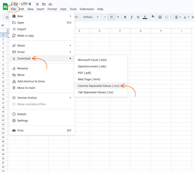This screenshot has height=172, width=194.
Task: Open Settings from the File menu
Action: (x=42, y=120)
